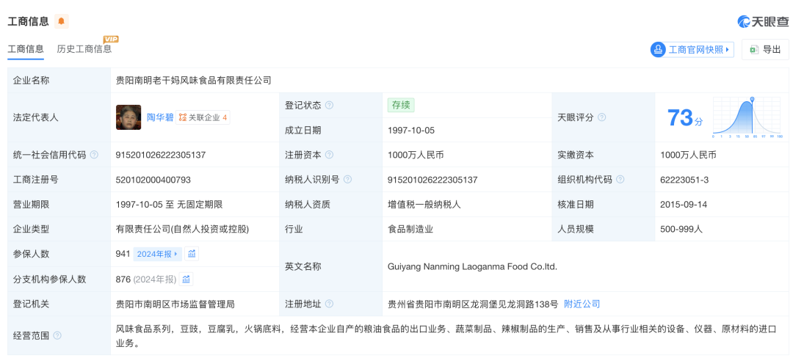Image resolution: width=793 pixels, height=358 pixels.
Task: Click help icon next to 注册地址
Action: pos(329,304)
